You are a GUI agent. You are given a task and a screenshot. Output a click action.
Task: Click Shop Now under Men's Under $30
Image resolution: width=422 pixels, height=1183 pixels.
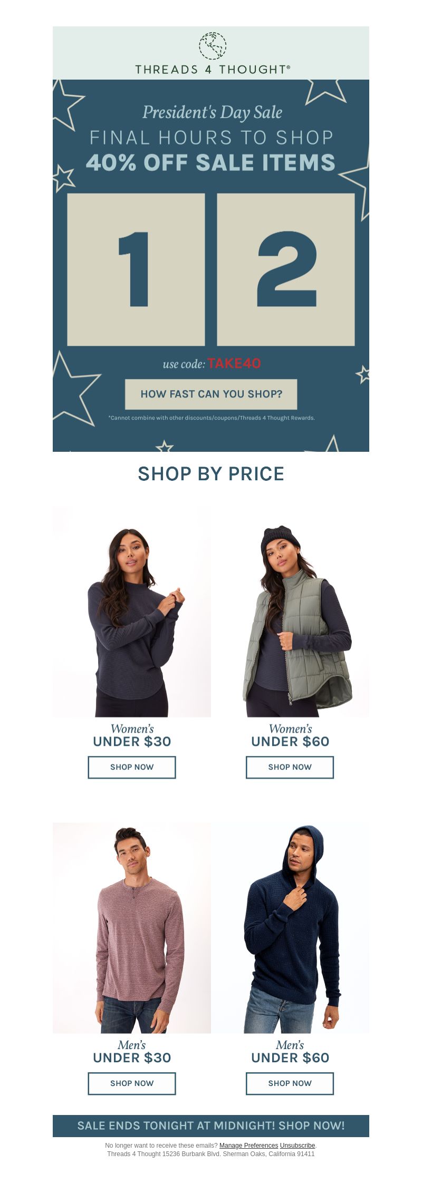tap(132, 1083)
